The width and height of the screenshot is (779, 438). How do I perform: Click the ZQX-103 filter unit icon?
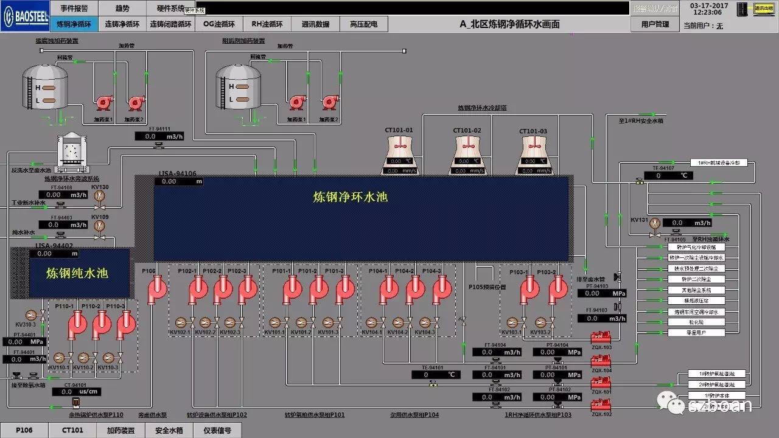click(601, 337)
